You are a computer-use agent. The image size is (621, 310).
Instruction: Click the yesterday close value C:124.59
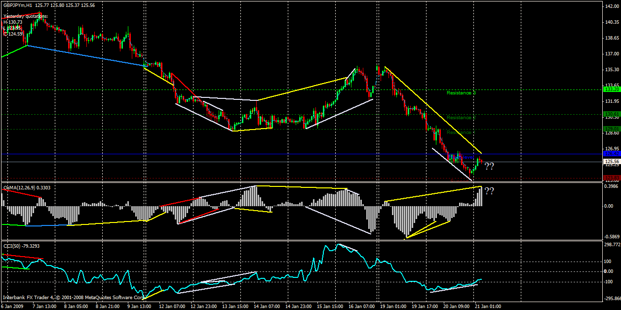pos(13,34)
